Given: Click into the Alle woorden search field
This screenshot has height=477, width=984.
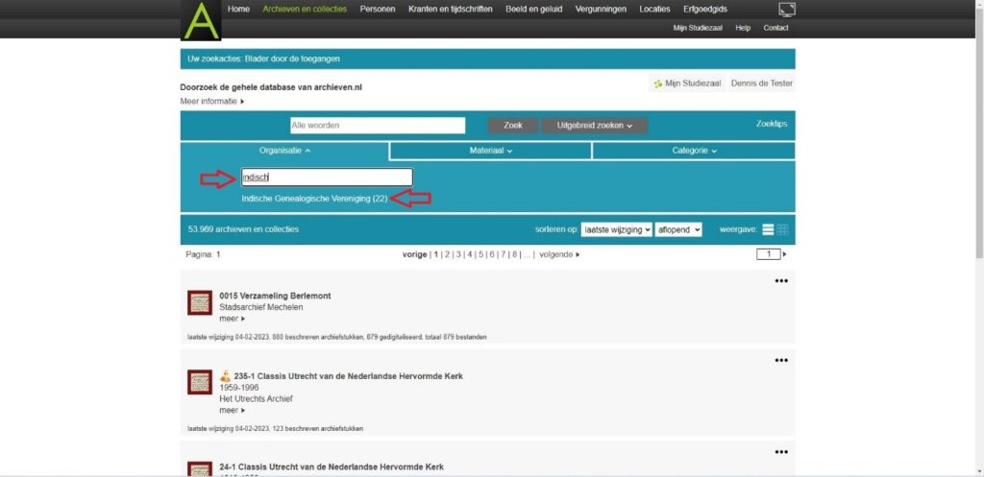Looking at the screenshot, I should (378, 126).
